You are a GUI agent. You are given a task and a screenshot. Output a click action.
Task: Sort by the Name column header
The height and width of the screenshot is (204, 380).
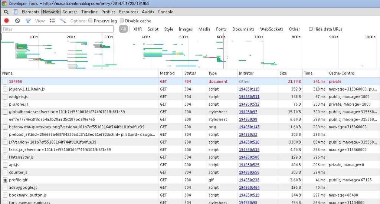79,73
